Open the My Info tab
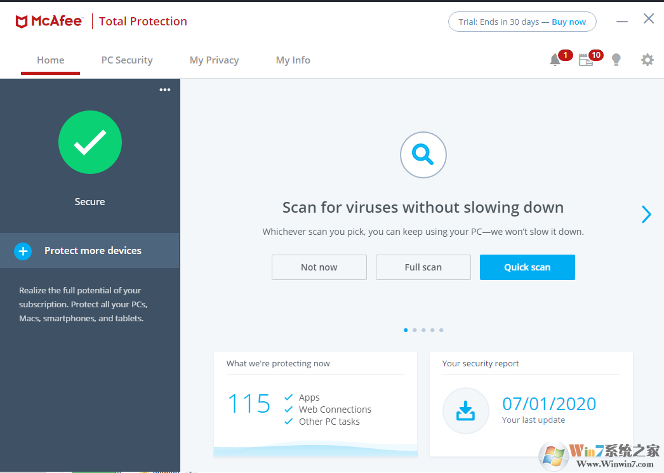This screenshot has width=664, height=473. click(x=293, y=60)
